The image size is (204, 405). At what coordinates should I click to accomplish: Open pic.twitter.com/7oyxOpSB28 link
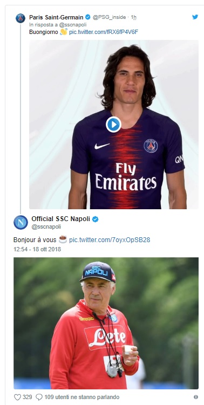(x=110, y=239)
